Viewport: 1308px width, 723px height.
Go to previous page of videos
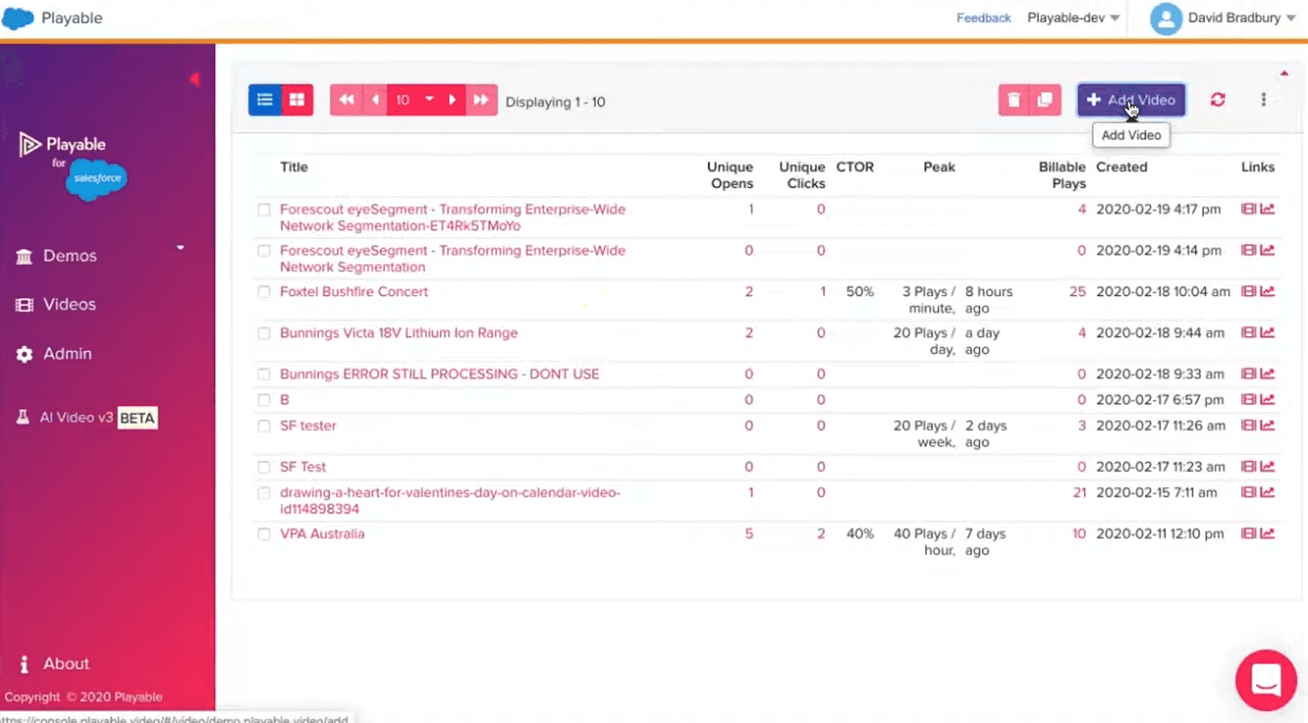click(375, 100)
